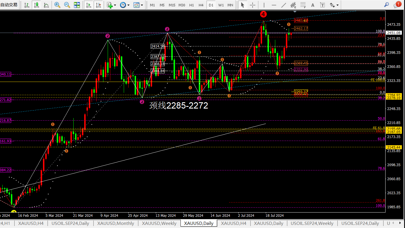Select the M30 timeframe
The height and width of the screenshot is (228, 405).
(182, 5)
